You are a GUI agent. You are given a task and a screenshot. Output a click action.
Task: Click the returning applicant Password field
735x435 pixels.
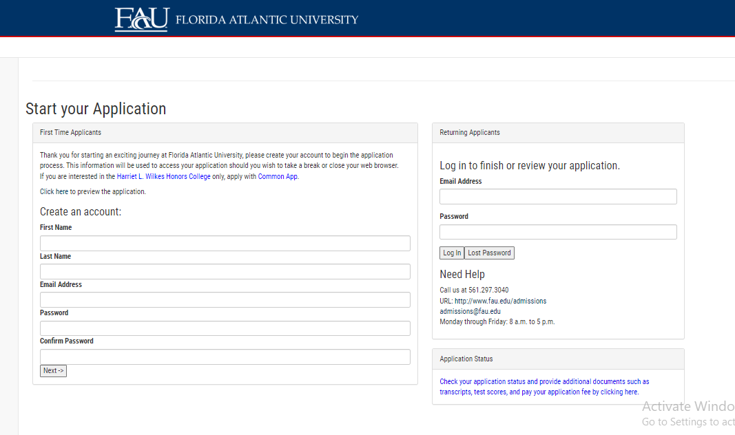pos(558,231)
